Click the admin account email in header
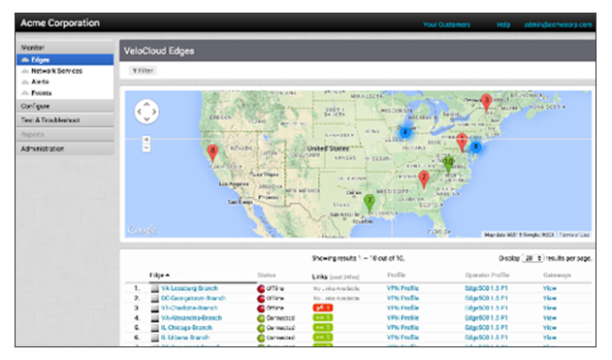The width and height of the screenshot is (612, 360). tap(558, 24)
